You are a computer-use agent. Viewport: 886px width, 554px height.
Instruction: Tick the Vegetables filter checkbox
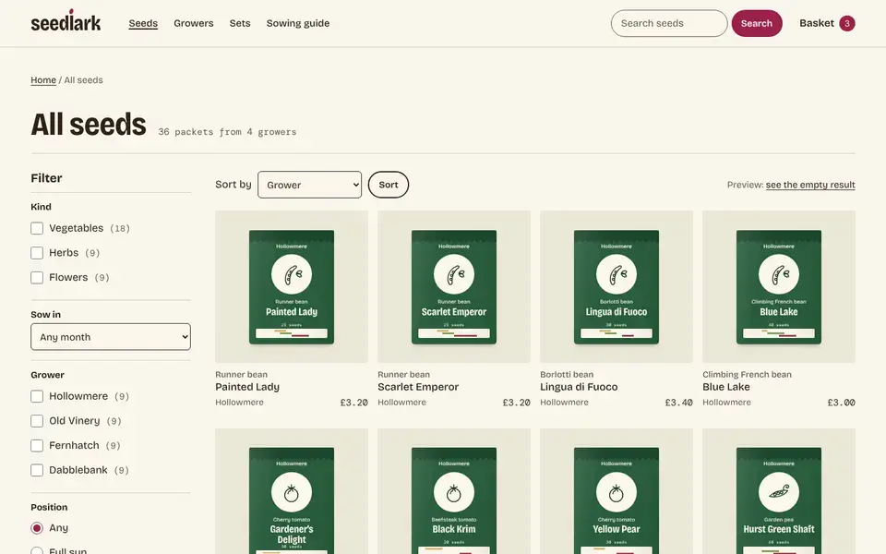[37, 228]
